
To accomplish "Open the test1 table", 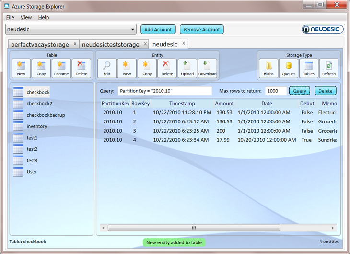I will pos(25,137).
